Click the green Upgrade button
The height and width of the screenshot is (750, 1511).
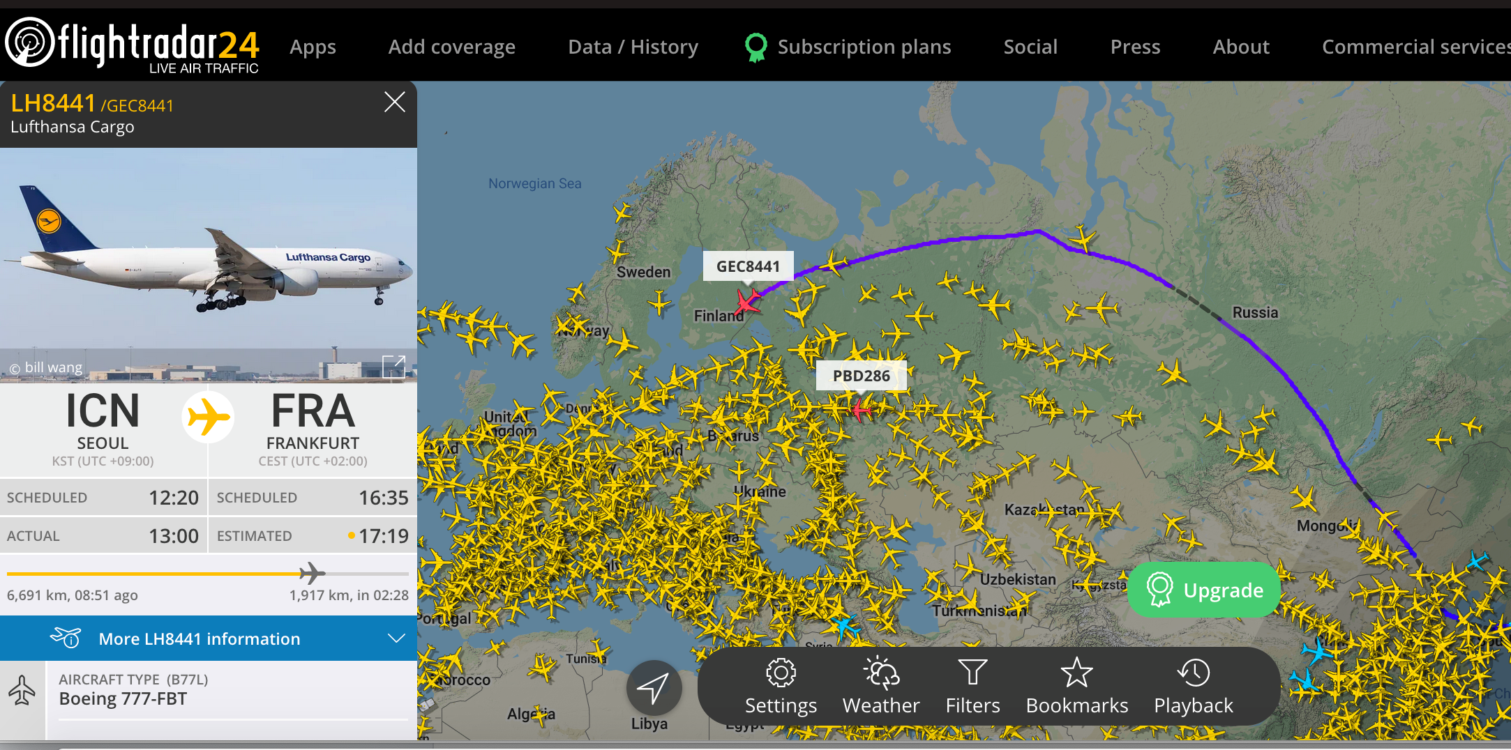pyautogui.click(x=1205, y=590)
